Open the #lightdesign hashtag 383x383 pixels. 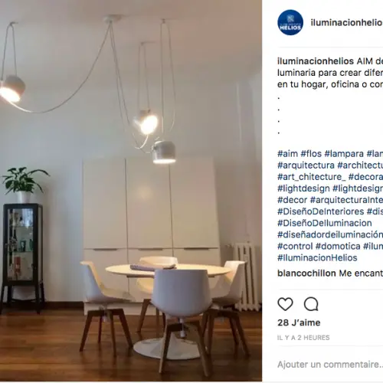303,188
